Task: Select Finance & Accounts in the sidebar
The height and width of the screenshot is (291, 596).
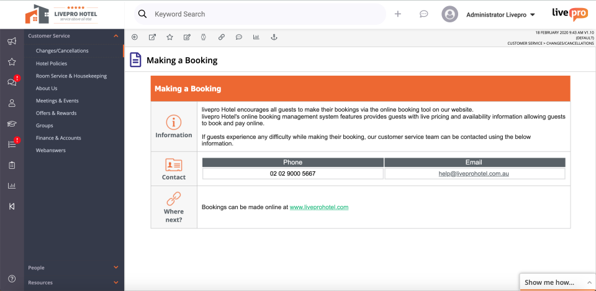Action: [58, 138]
